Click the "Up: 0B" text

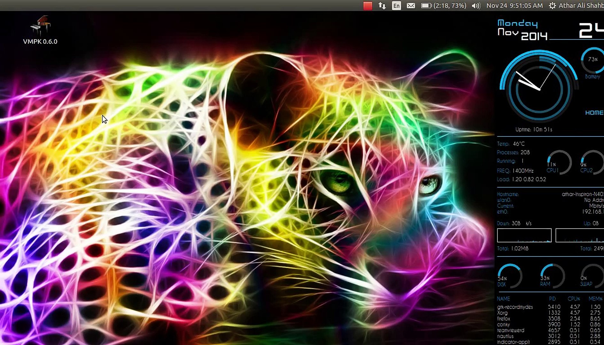[591, 223]
